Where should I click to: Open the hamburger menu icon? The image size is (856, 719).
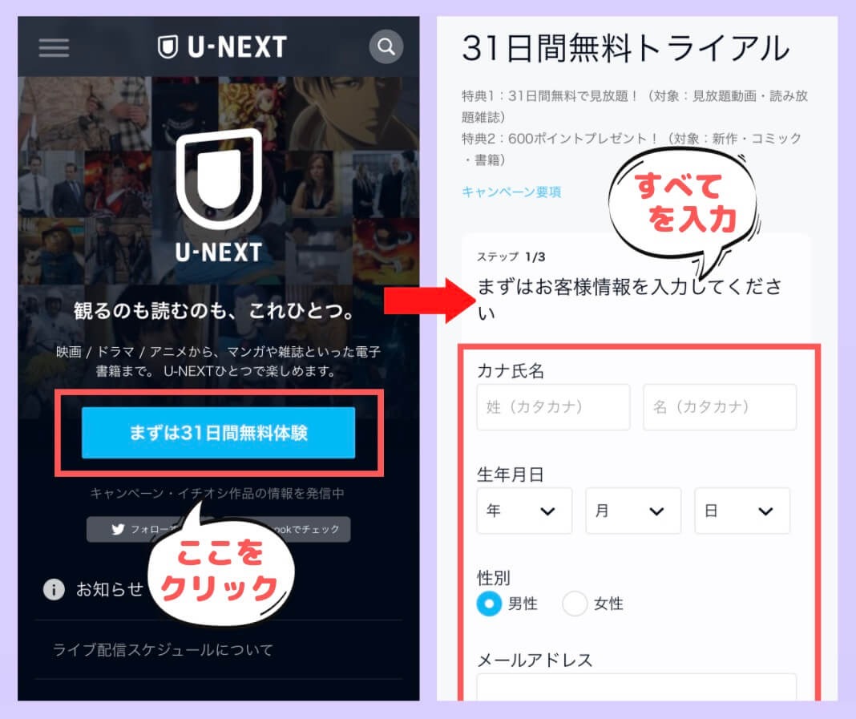point(54,47)
